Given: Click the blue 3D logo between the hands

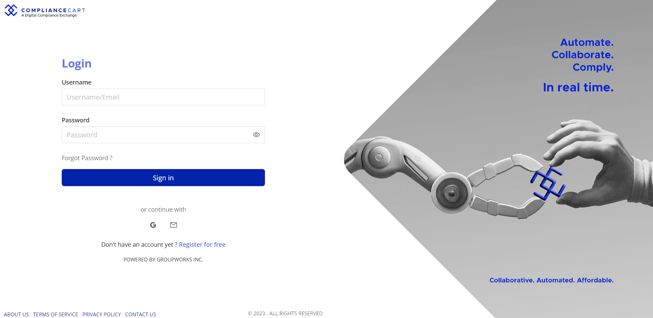Looking at the screenshot, I should [548, 183].
